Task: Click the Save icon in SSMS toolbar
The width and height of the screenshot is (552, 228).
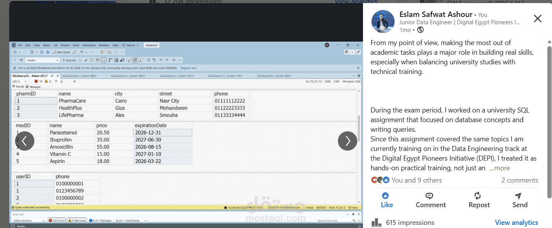Action: [42, 52]
